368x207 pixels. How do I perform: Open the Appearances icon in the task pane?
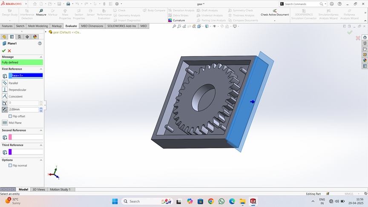(365, 60)
